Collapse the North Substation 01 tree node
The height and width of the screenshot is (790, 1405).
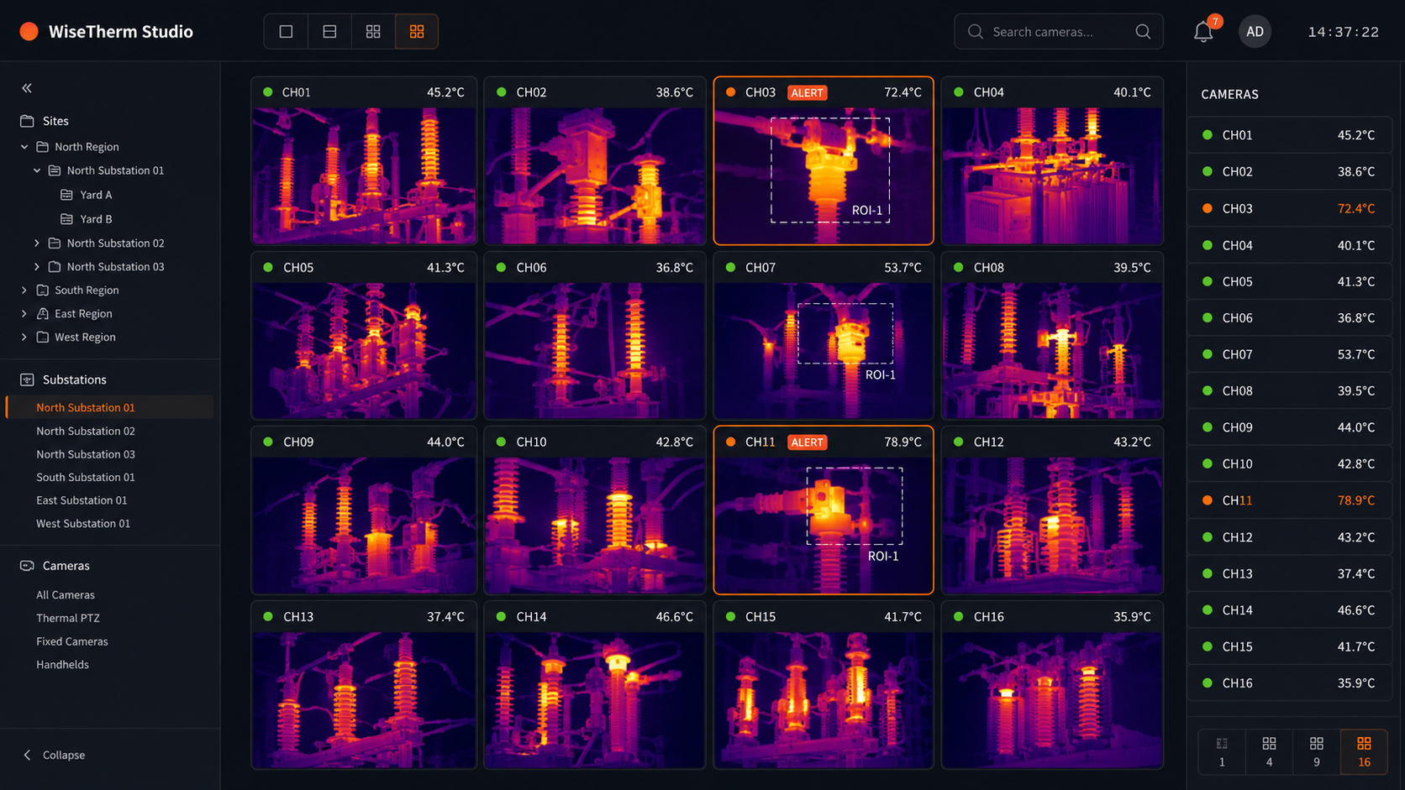click(x=37, y=170)
